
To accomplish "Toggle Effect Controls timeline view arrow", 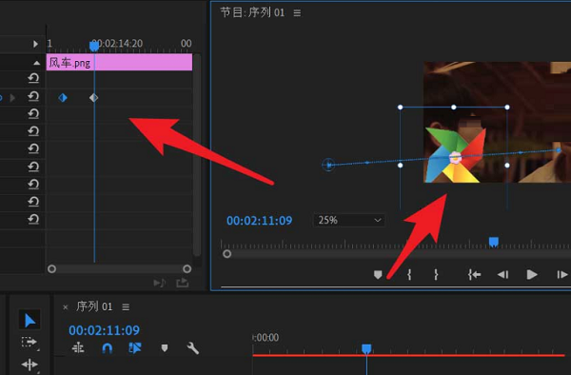I will pos(35,44).
